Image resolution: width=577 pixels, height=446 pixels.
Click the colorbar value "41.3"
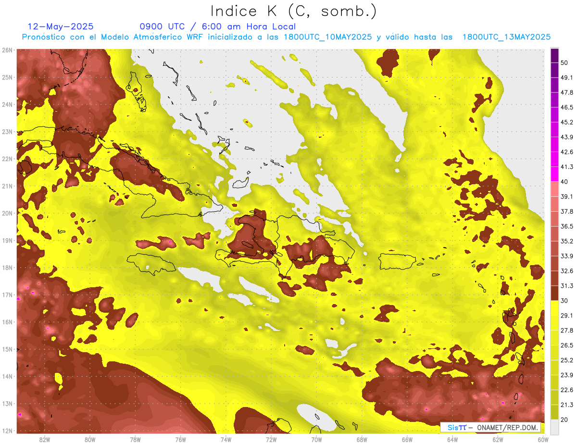coord(566,167)
